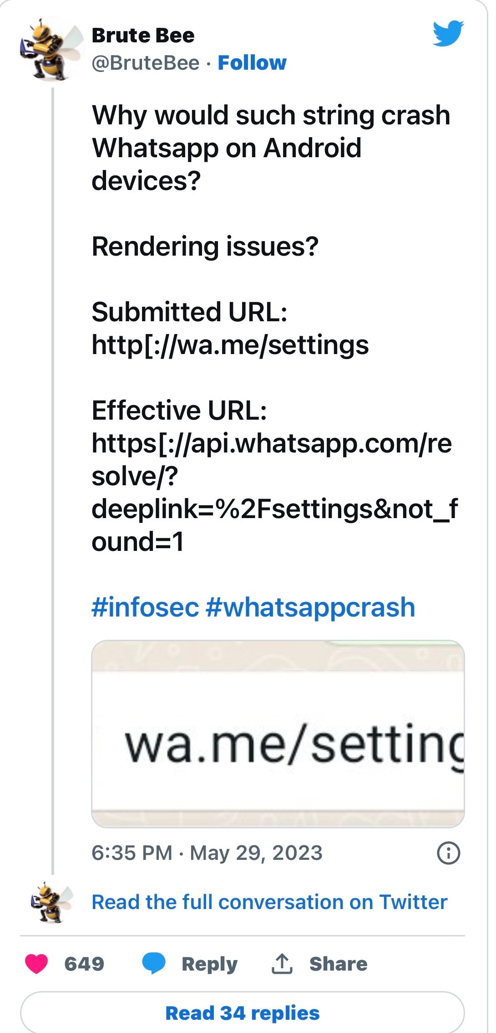
Task: Click the 6:35 PM May 29, 2023 timestamp
Action: coord(207,853)
